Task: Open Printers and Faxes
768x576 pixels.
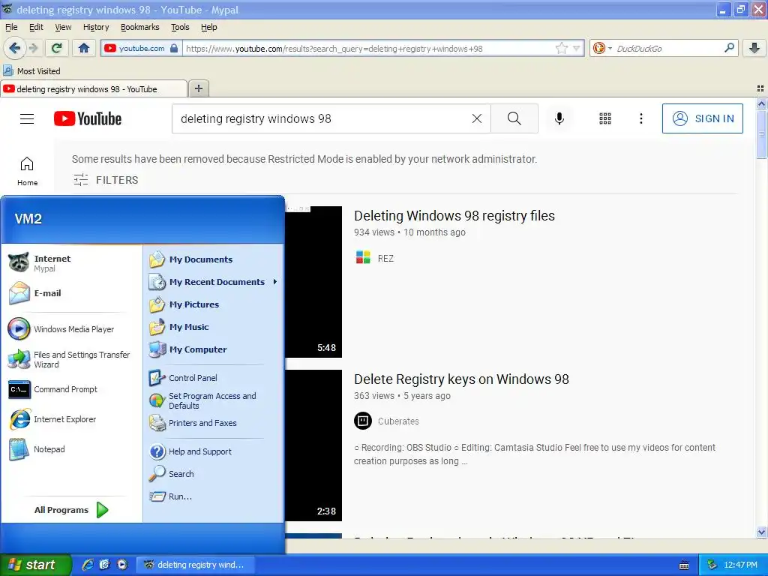Action: (x=214, y=423)
